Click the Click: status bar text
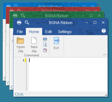 19,94
